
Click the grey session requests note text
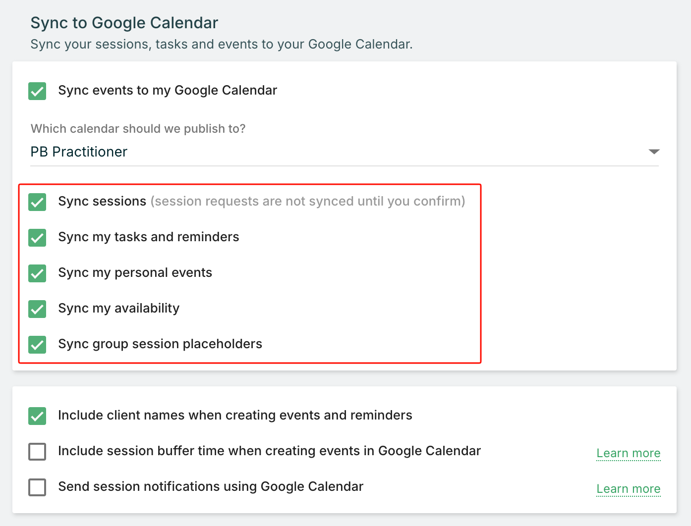point(308,202)
